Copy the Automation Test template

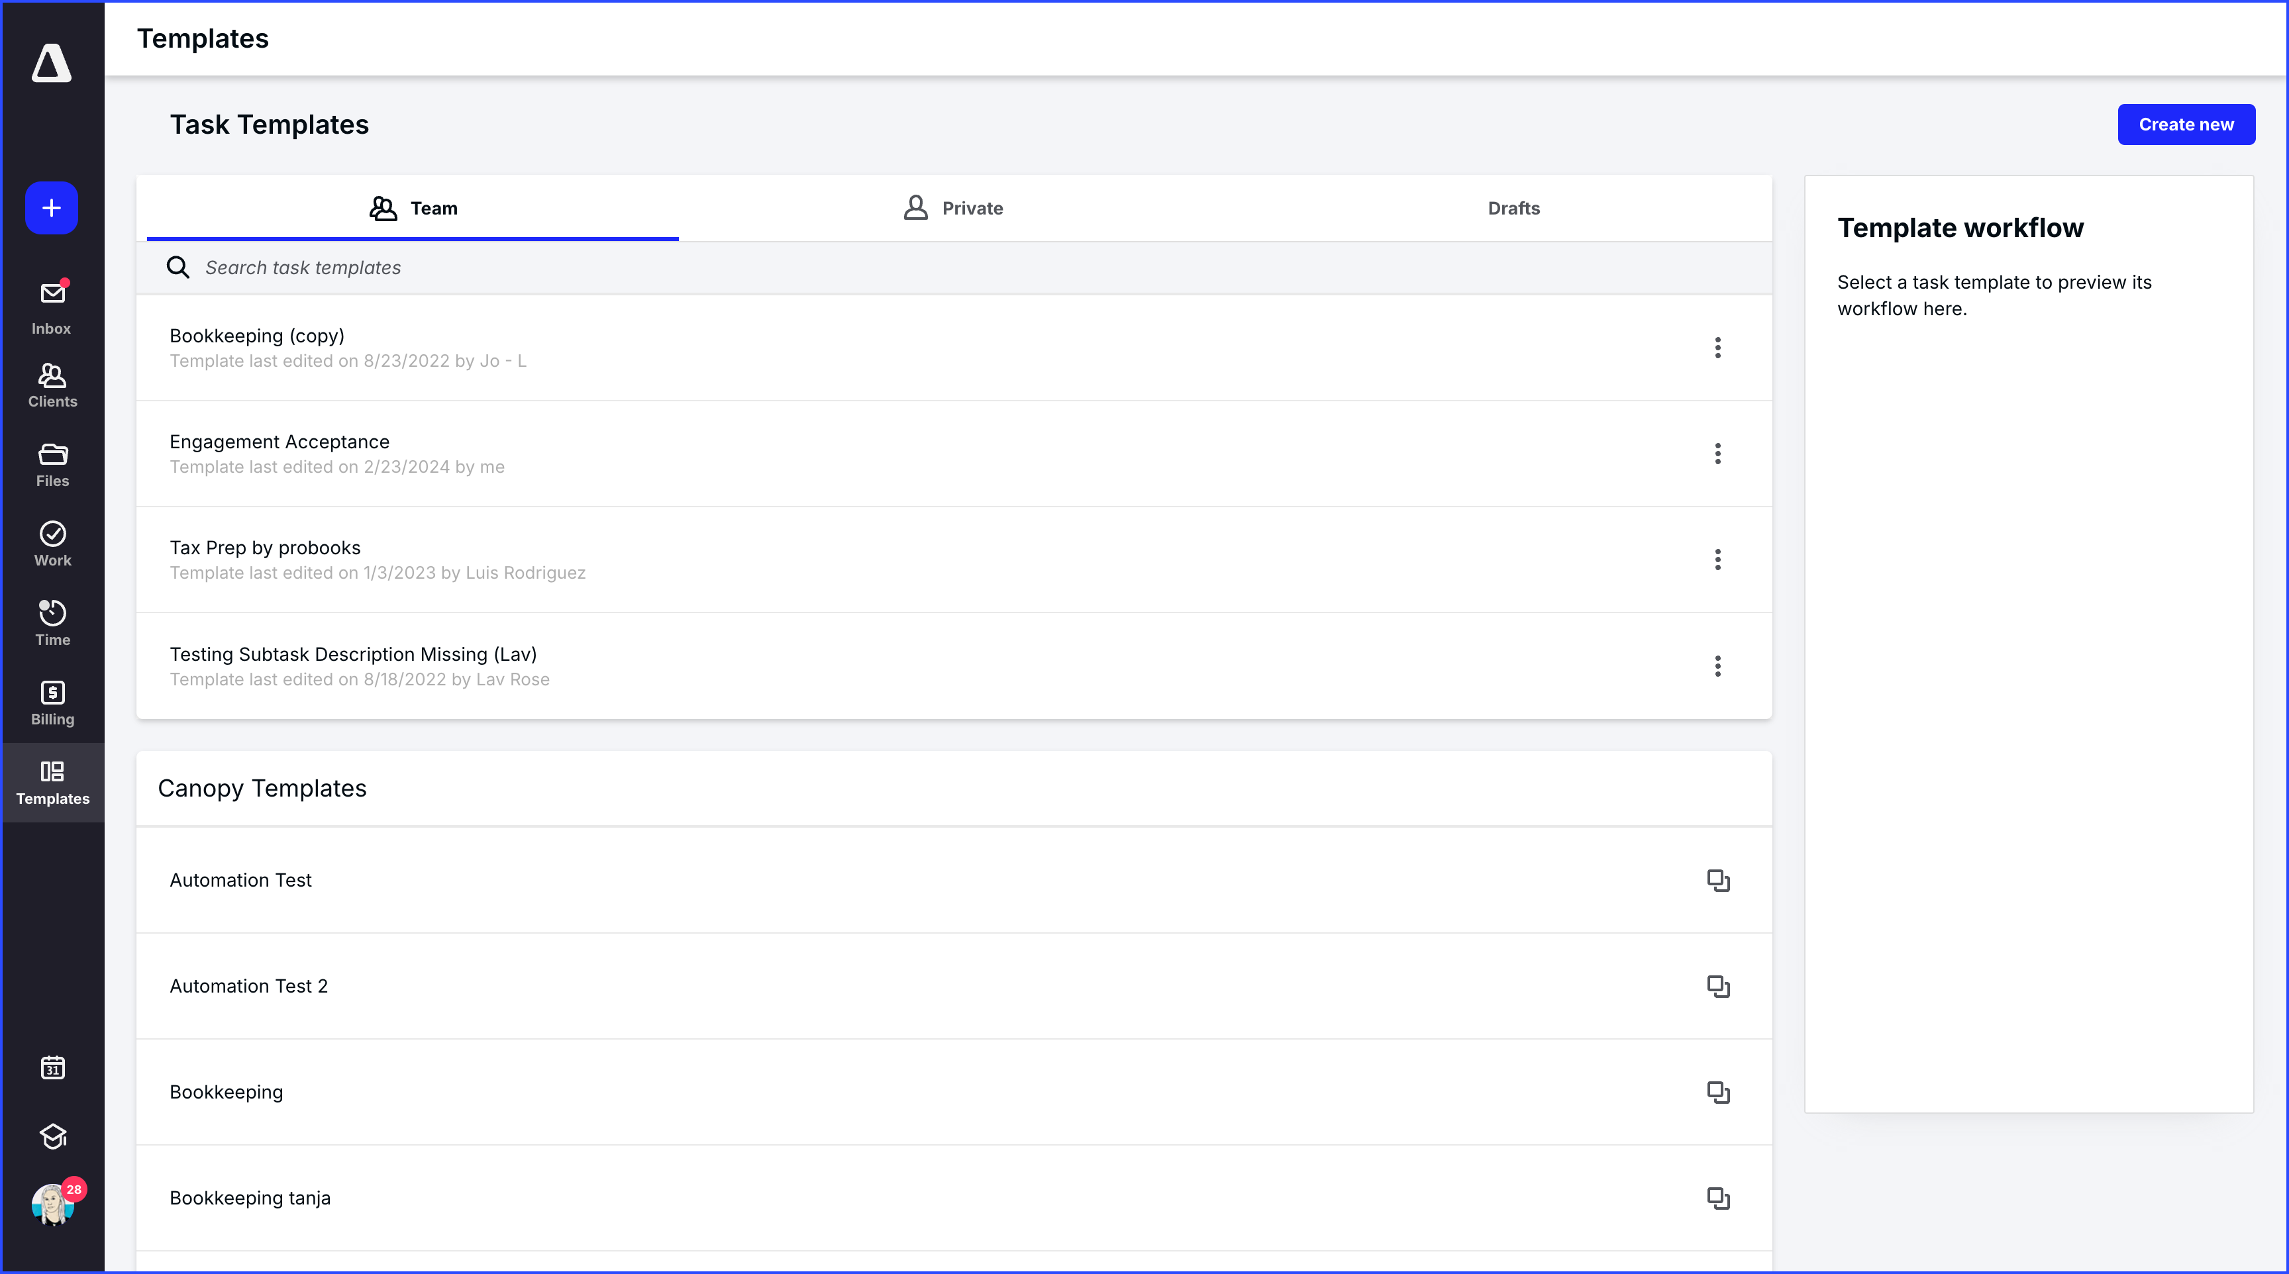[x=1717, y=879]
